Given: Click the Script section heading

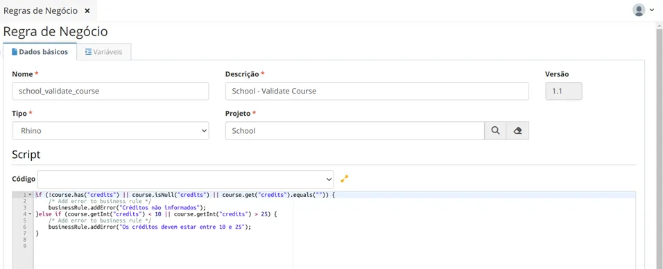Looking at the screenshot, I should coord(26,155).
